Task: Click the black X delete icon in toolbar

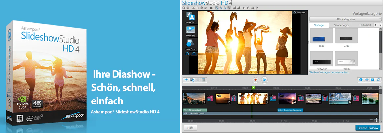Action: pos(211,8)
